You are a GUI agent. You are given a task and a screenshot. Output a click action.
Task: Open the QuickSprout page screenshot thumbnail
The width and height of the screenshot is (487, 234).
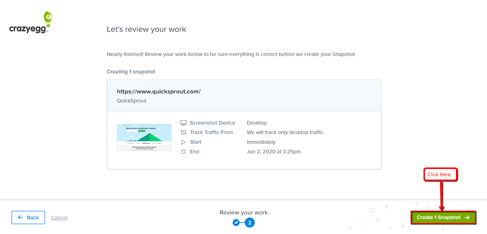[144, 137]
